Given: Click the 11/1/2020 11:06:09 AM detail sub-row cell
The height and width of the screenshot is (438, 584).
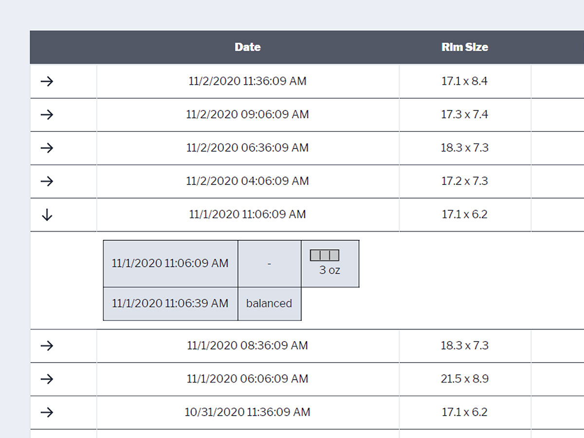Looking at the screenshot, I should pyautogui.click(x=170, y=263).
